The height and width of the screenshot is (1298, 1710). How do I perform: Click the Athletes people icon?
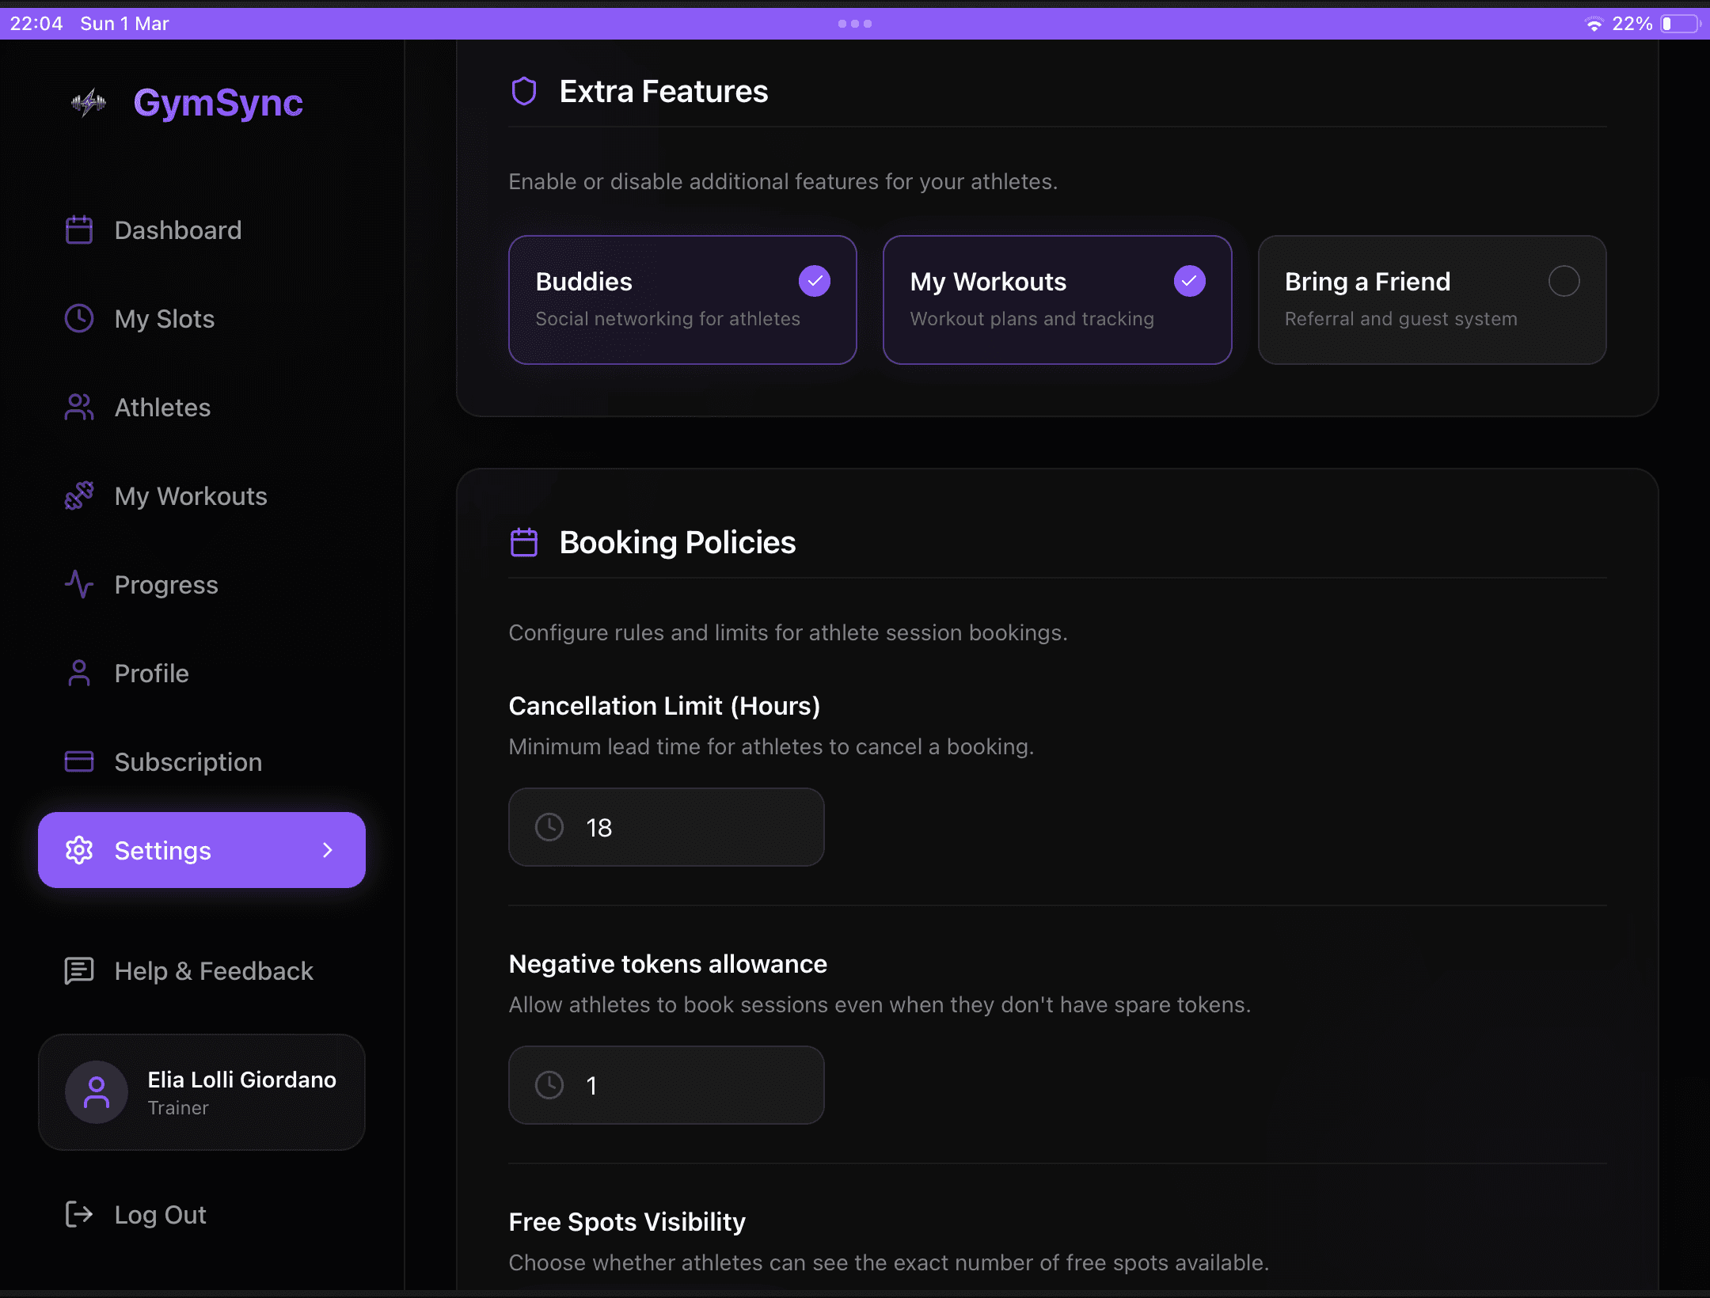pyautogui.click(x=79, y=408)
